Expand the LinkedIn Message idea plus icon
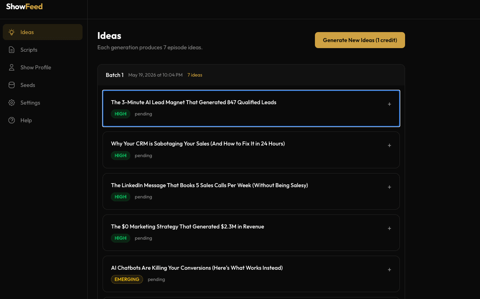Screen dimensions: 480x299 click(x=389, y=187)
